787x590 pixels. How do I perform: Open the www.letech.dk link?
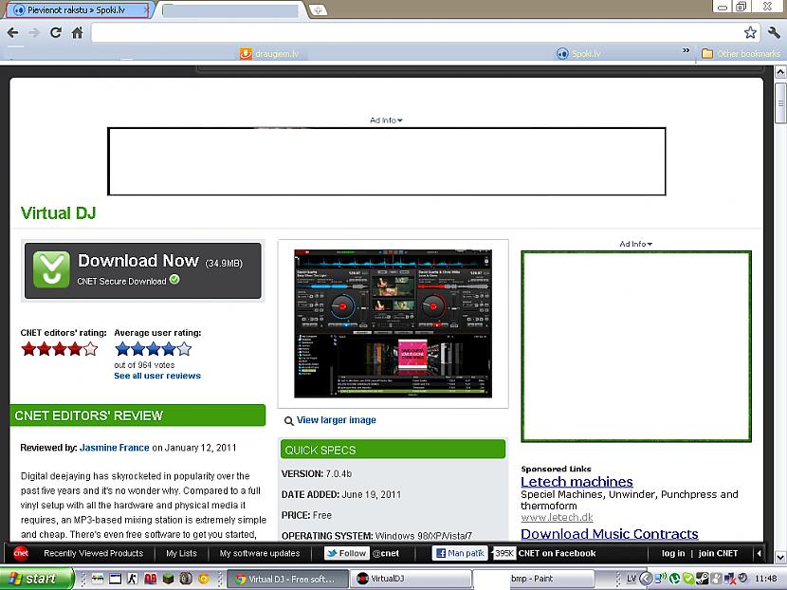click(558, 517)
